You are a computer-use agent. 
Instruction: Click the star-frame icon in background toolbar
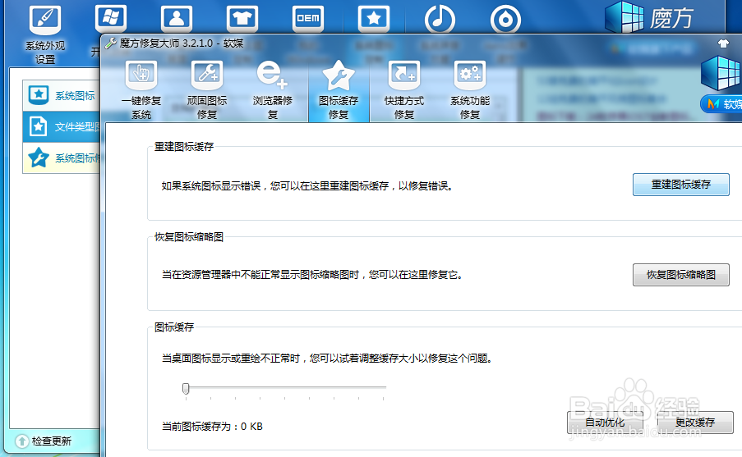[374, 18]
